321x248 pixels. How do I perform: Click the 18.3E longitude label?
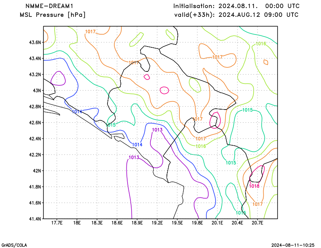click(x=97, y=223)
